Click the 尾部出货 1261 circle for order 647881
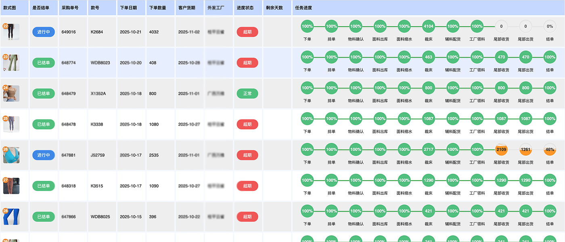This screenshot has width=565, height=242. (525, 150)
